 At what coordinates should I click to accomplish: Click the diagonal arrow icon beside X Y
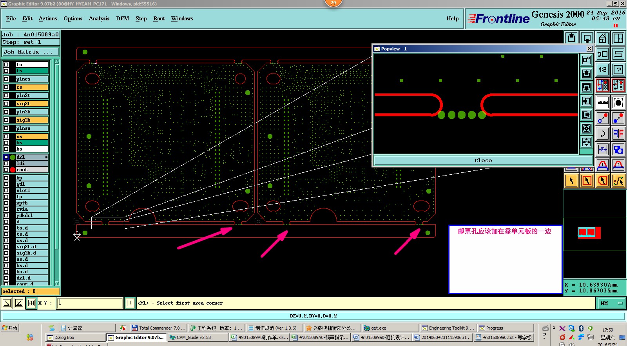tap(7, 303)
